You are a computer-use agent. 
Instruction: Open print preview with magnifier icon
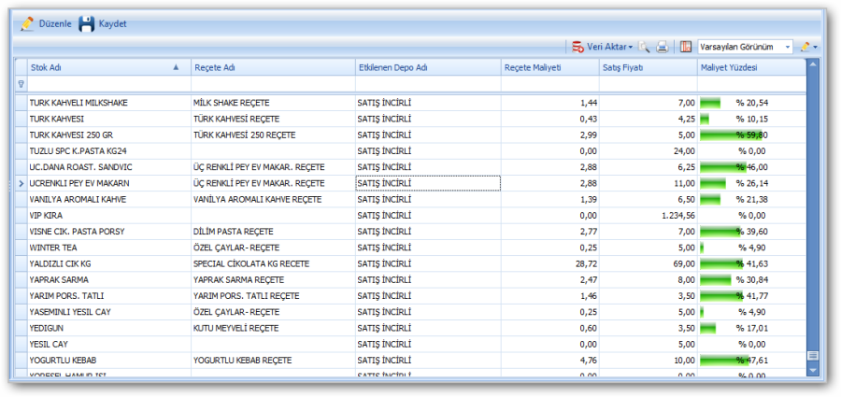(645, 47)
